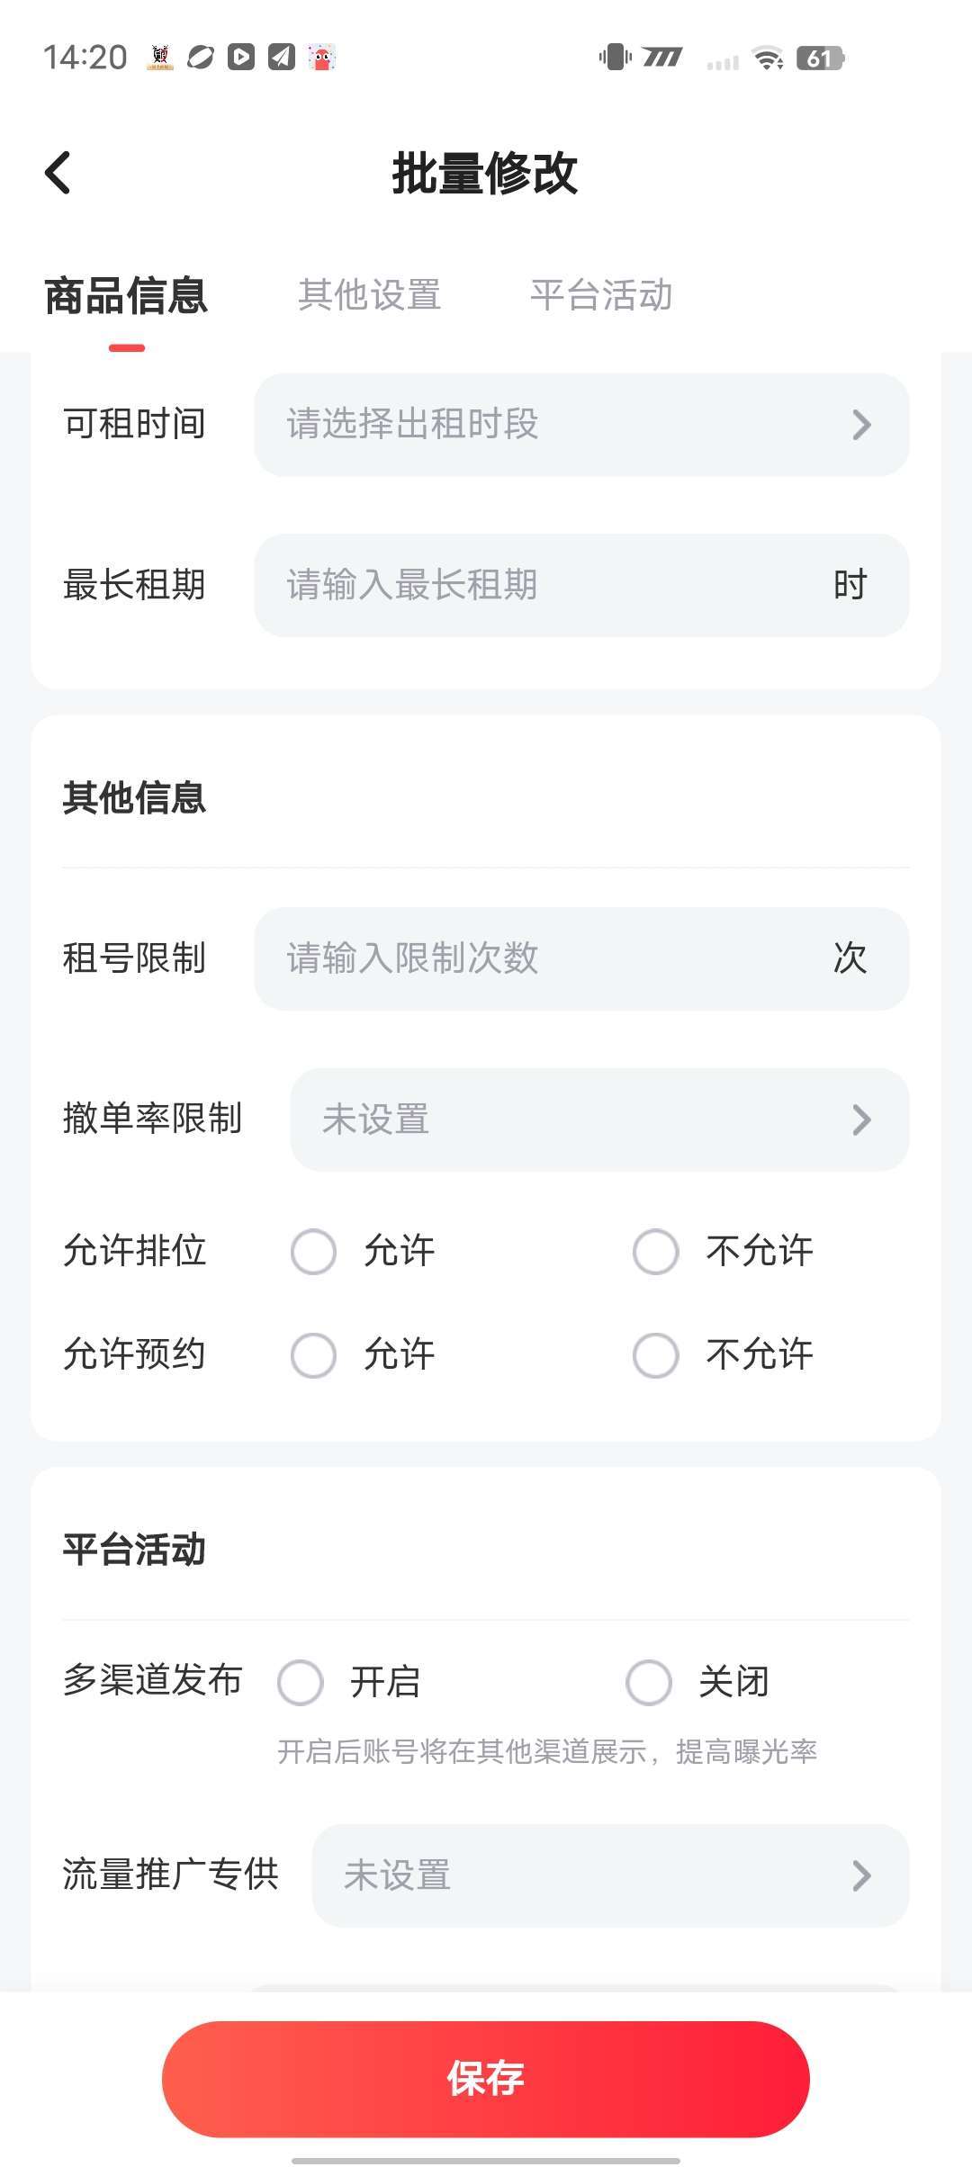
Task: Tap the battery level indicator
Action: click(820, 58)
